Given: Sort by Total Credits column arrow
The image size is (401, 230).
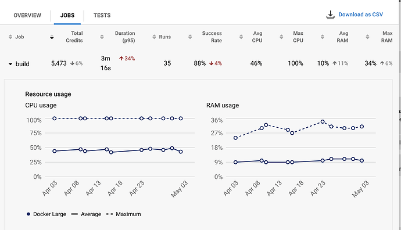Looking at the screenshot, I should point(52,37).
